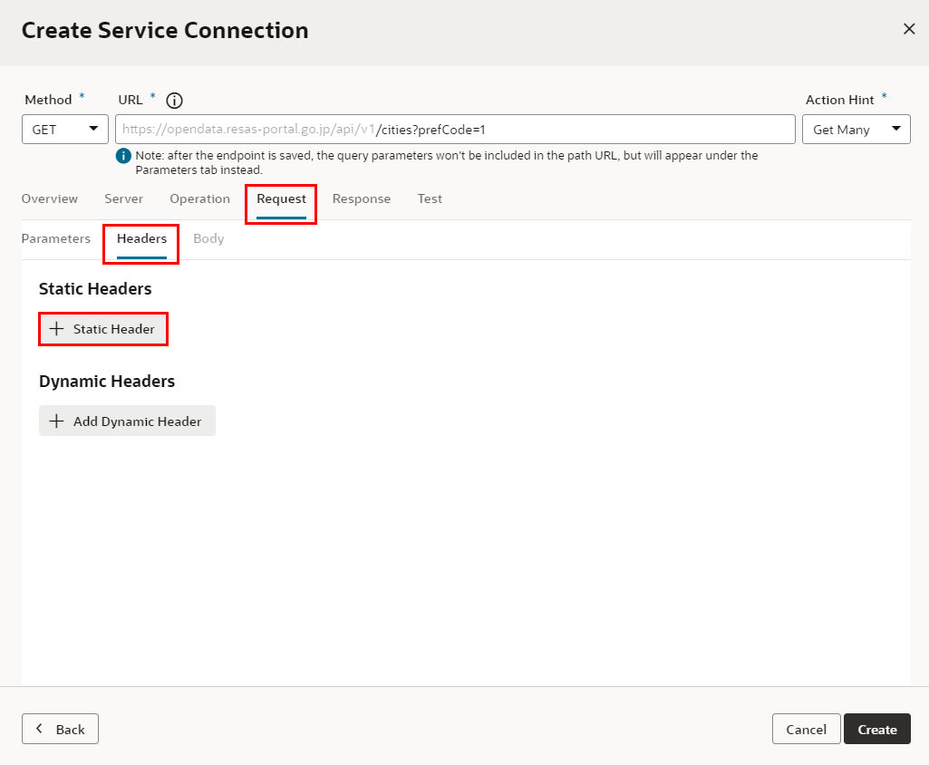Image resolution: width=929 pixels, height=765 pixels.
Task: Click the back chevron arrow icon
Action: click(x=39, y=729)
